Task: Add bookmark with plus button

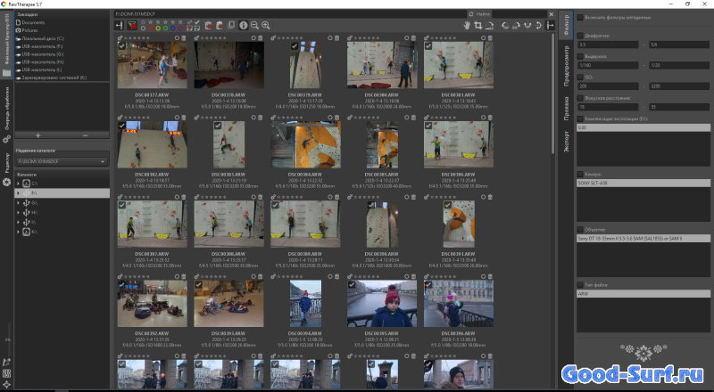Action: pos(37,135)
